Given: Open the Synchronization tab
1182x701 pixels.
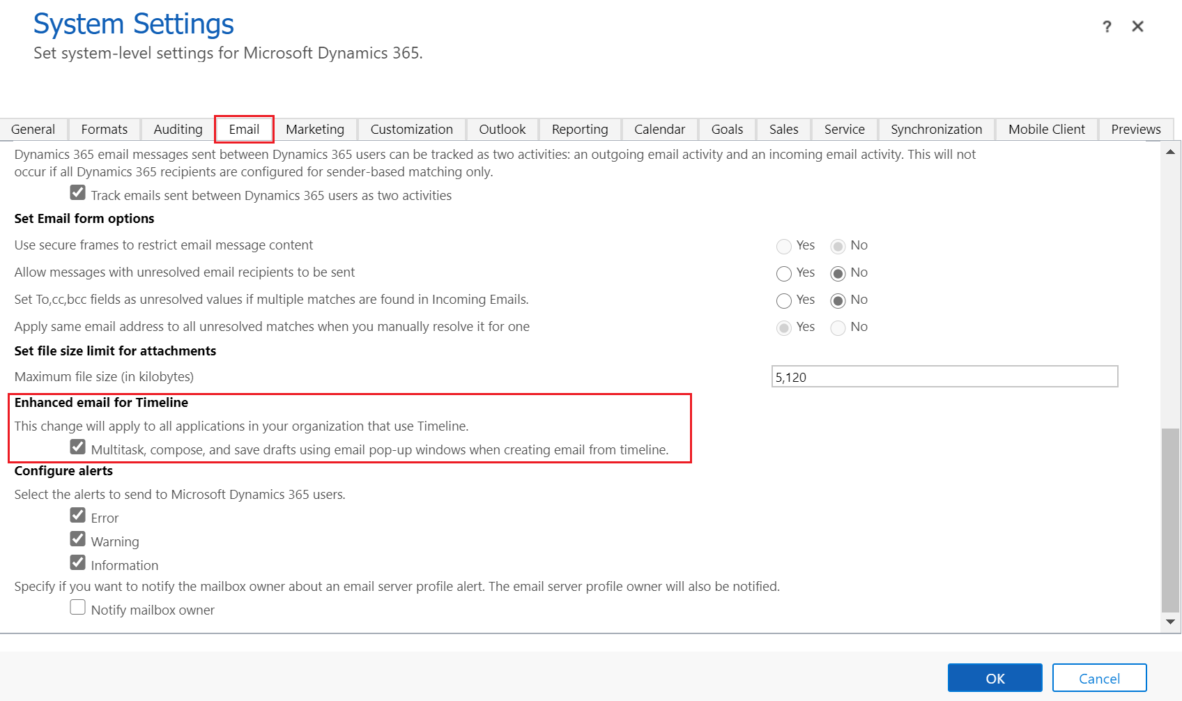Looking at the screenshot, I should coord(936,129).
